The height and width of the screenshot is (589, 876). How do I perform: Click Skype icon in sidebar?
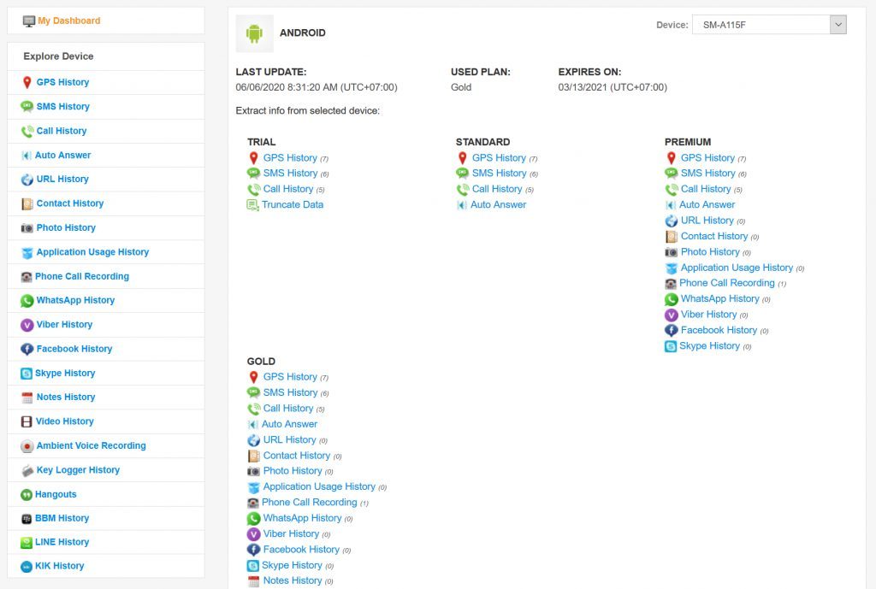tap(27, 374)
